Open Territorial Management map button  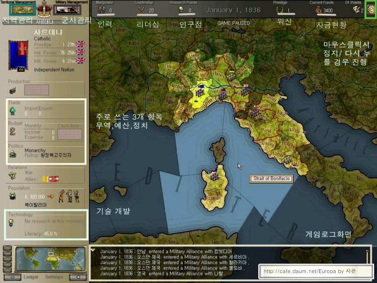[x=23, y=10]
